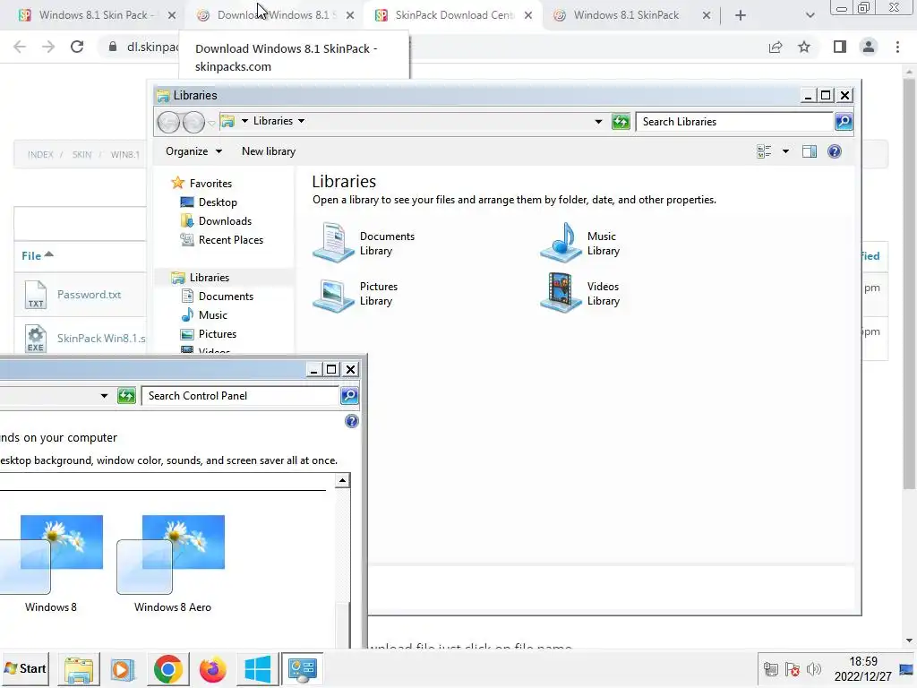Reload the Chrome page

(77, 47)
